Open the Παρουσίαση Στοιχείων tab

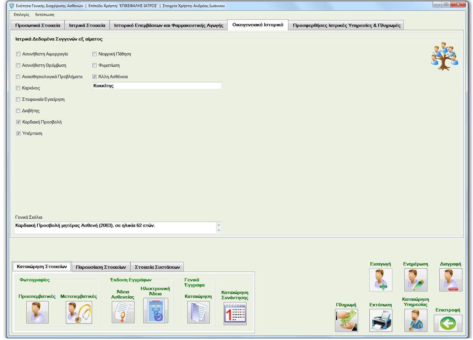101,267
